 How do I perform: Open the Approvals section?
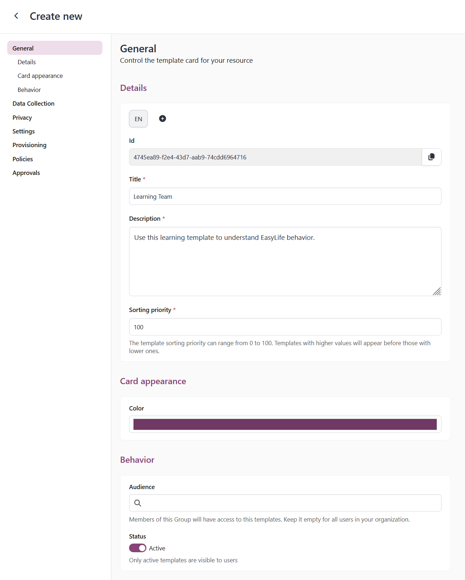[26, 173]
